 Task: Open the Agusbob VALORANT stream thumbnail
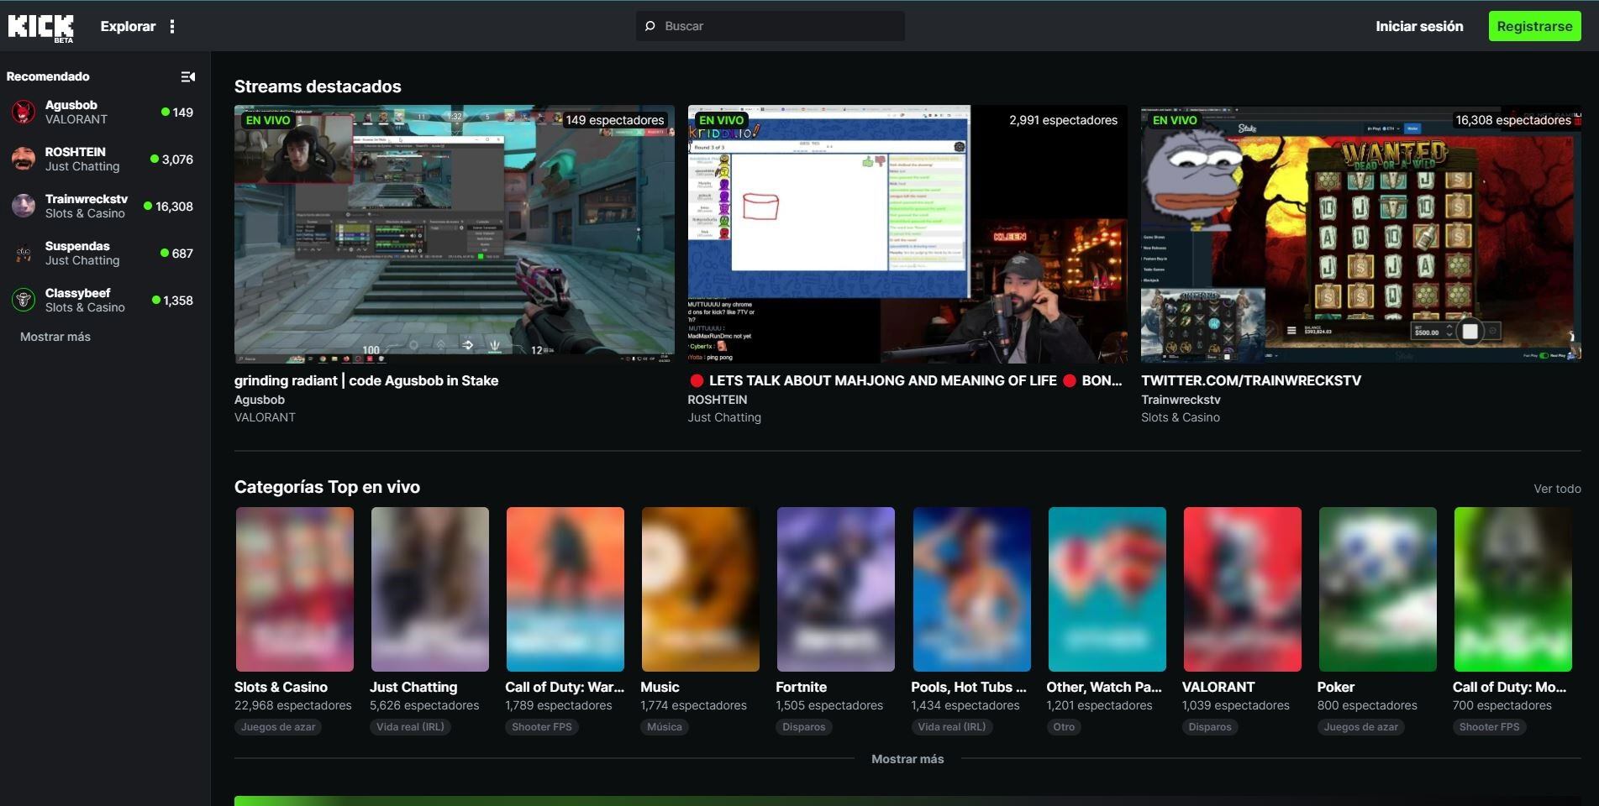tap(454, 234)
